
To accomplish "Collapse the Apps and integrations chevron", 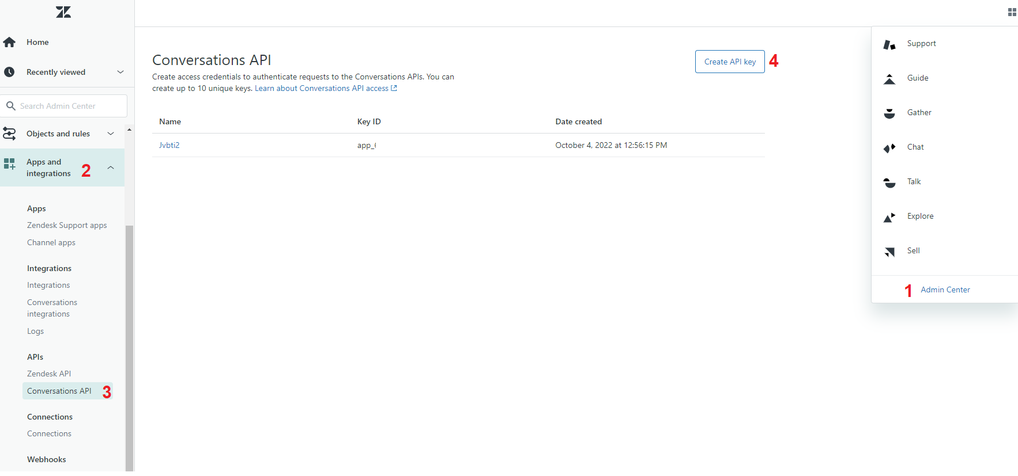I will (x=111, y=167).
